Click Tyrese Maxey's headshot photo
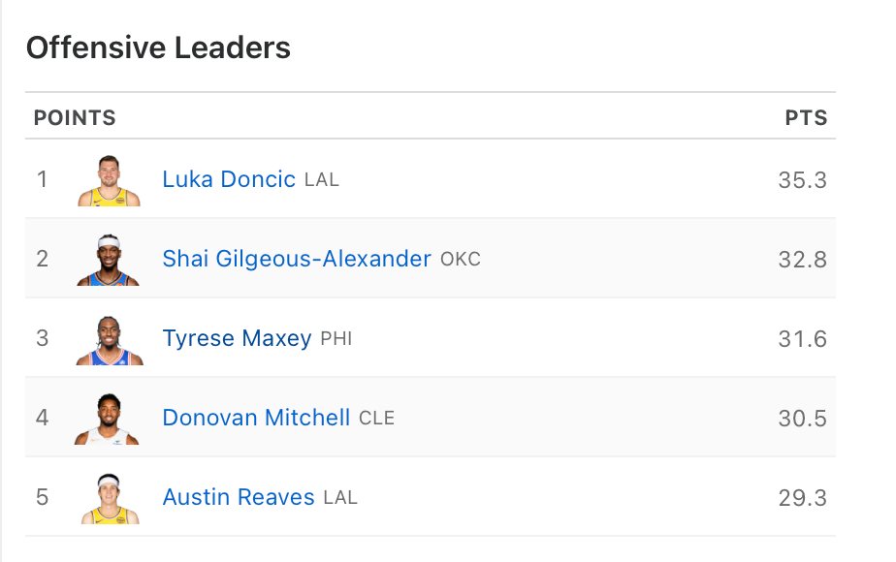Viewport: 896px width, 562px height. pos(109,339)
